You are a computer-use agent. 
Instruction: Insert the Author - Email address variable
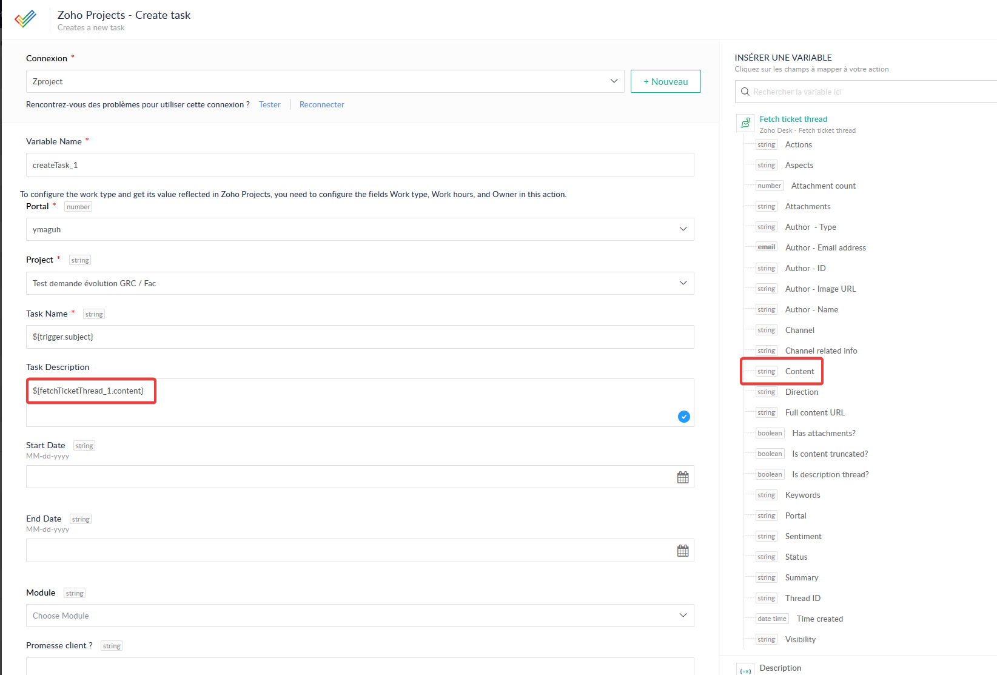pos(825,247)
